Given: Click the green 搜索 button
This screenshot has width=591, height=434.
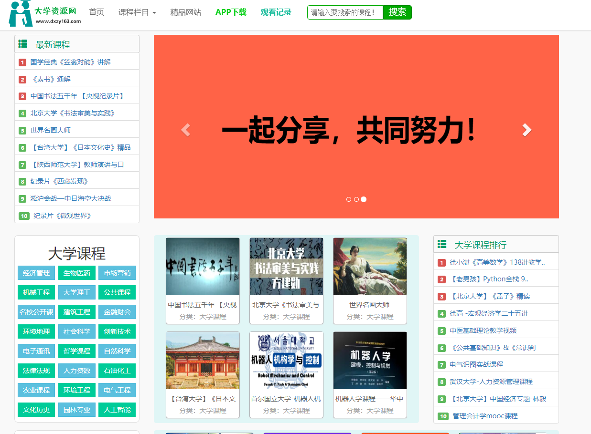Looking at the screenshot, I should tap(397, 12).
